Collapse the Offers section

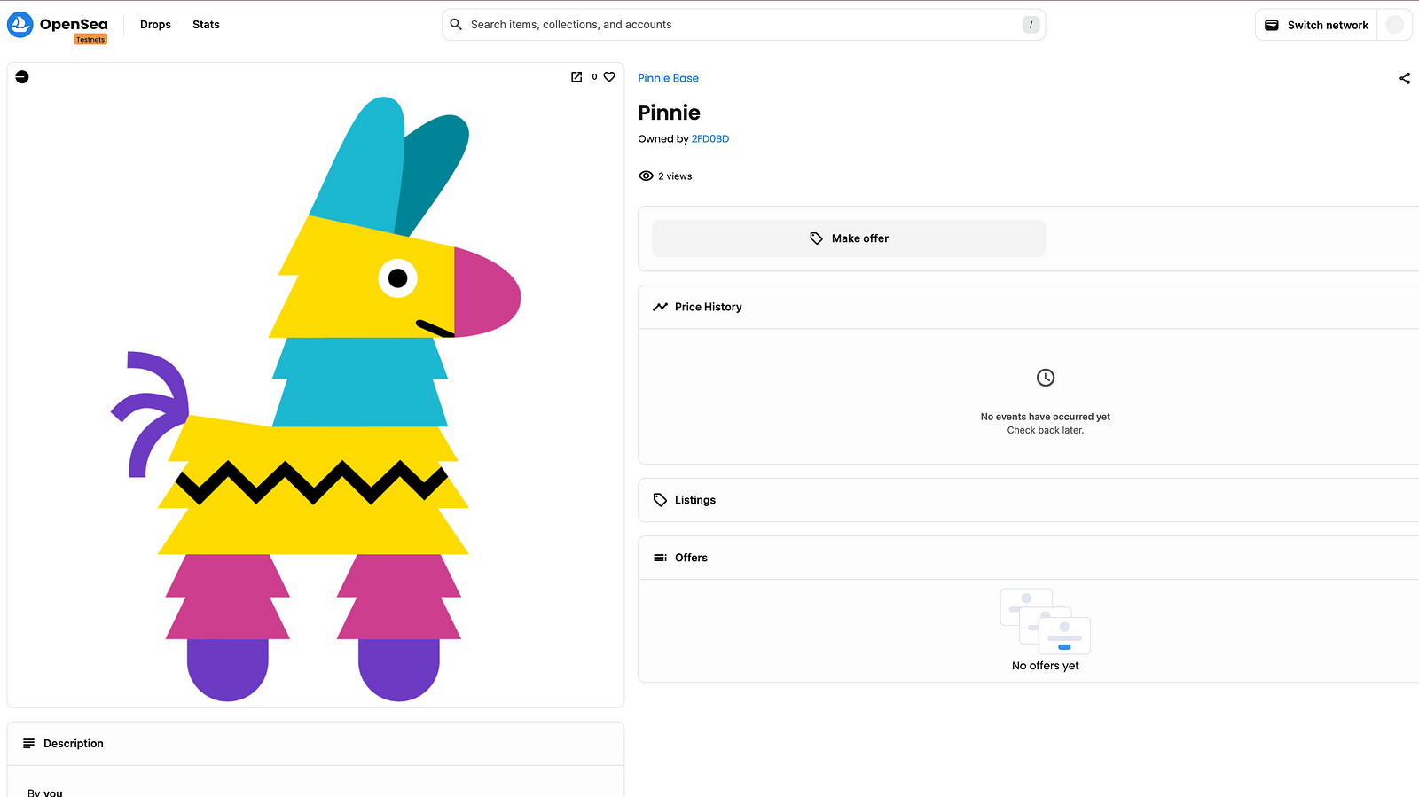(x=1029, y=558)
